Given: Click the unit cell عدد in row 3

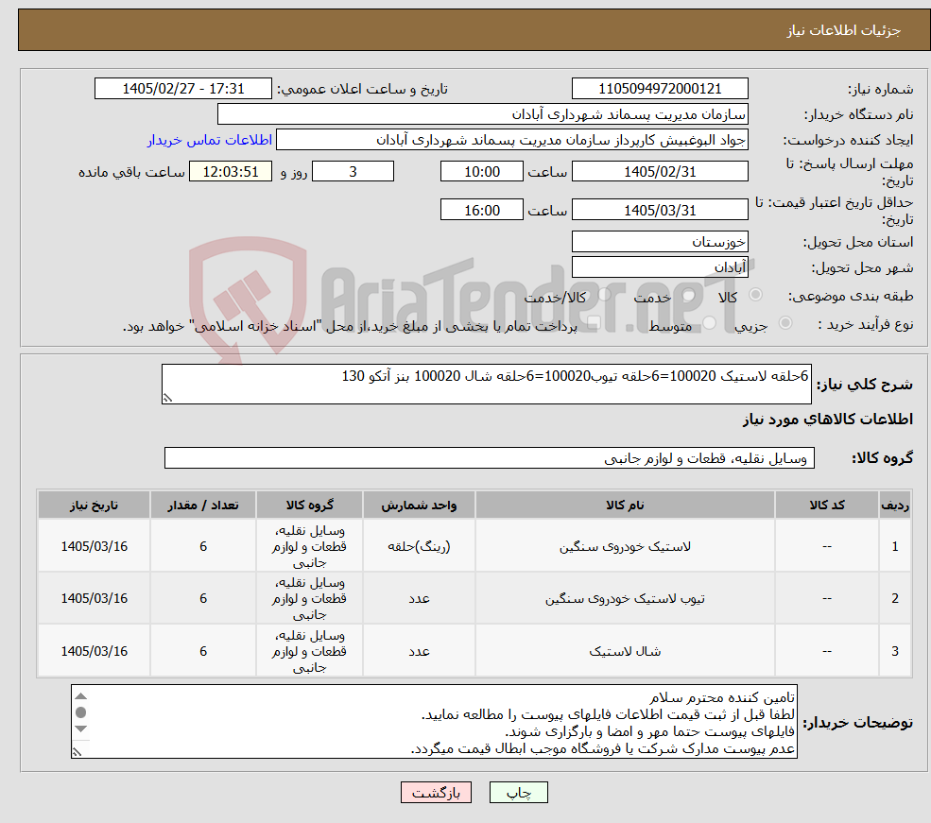Looking at the screenshot, I should (419, 652).
